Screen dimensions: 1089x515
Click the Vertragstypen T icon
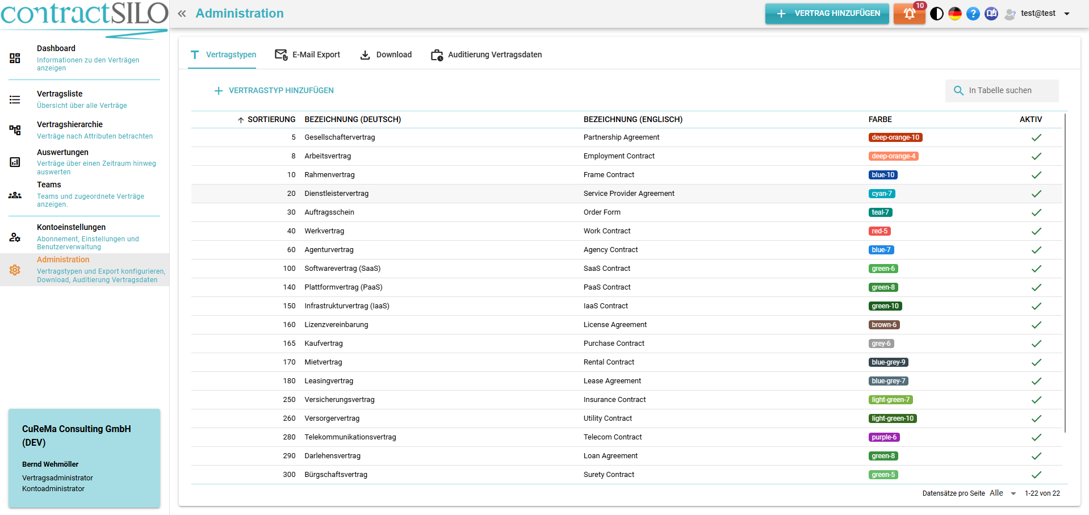tap(195, 55)
